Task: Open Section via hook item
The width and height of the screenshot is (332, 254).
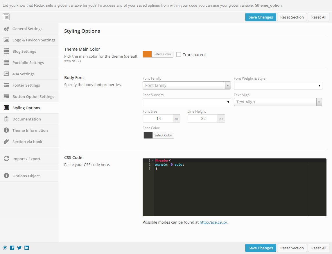Action: pos(29,142)
